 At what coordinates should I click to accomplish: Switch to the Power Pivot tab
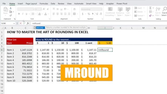(122, 4)
